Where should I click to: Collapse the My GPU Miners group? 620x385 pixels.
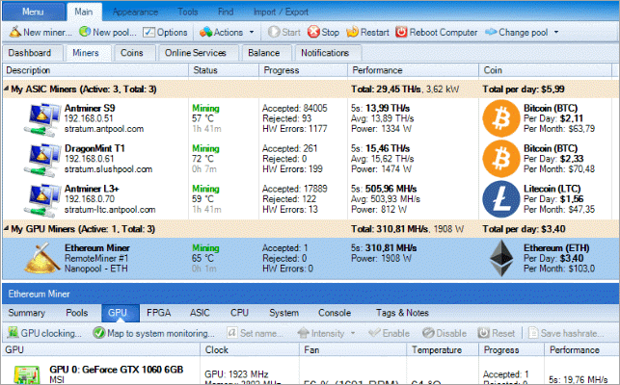[x=7, y=229]
